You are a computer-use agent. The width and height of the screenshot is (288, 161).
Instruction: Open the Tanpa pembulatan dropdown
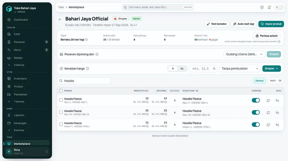coord(240,69)
